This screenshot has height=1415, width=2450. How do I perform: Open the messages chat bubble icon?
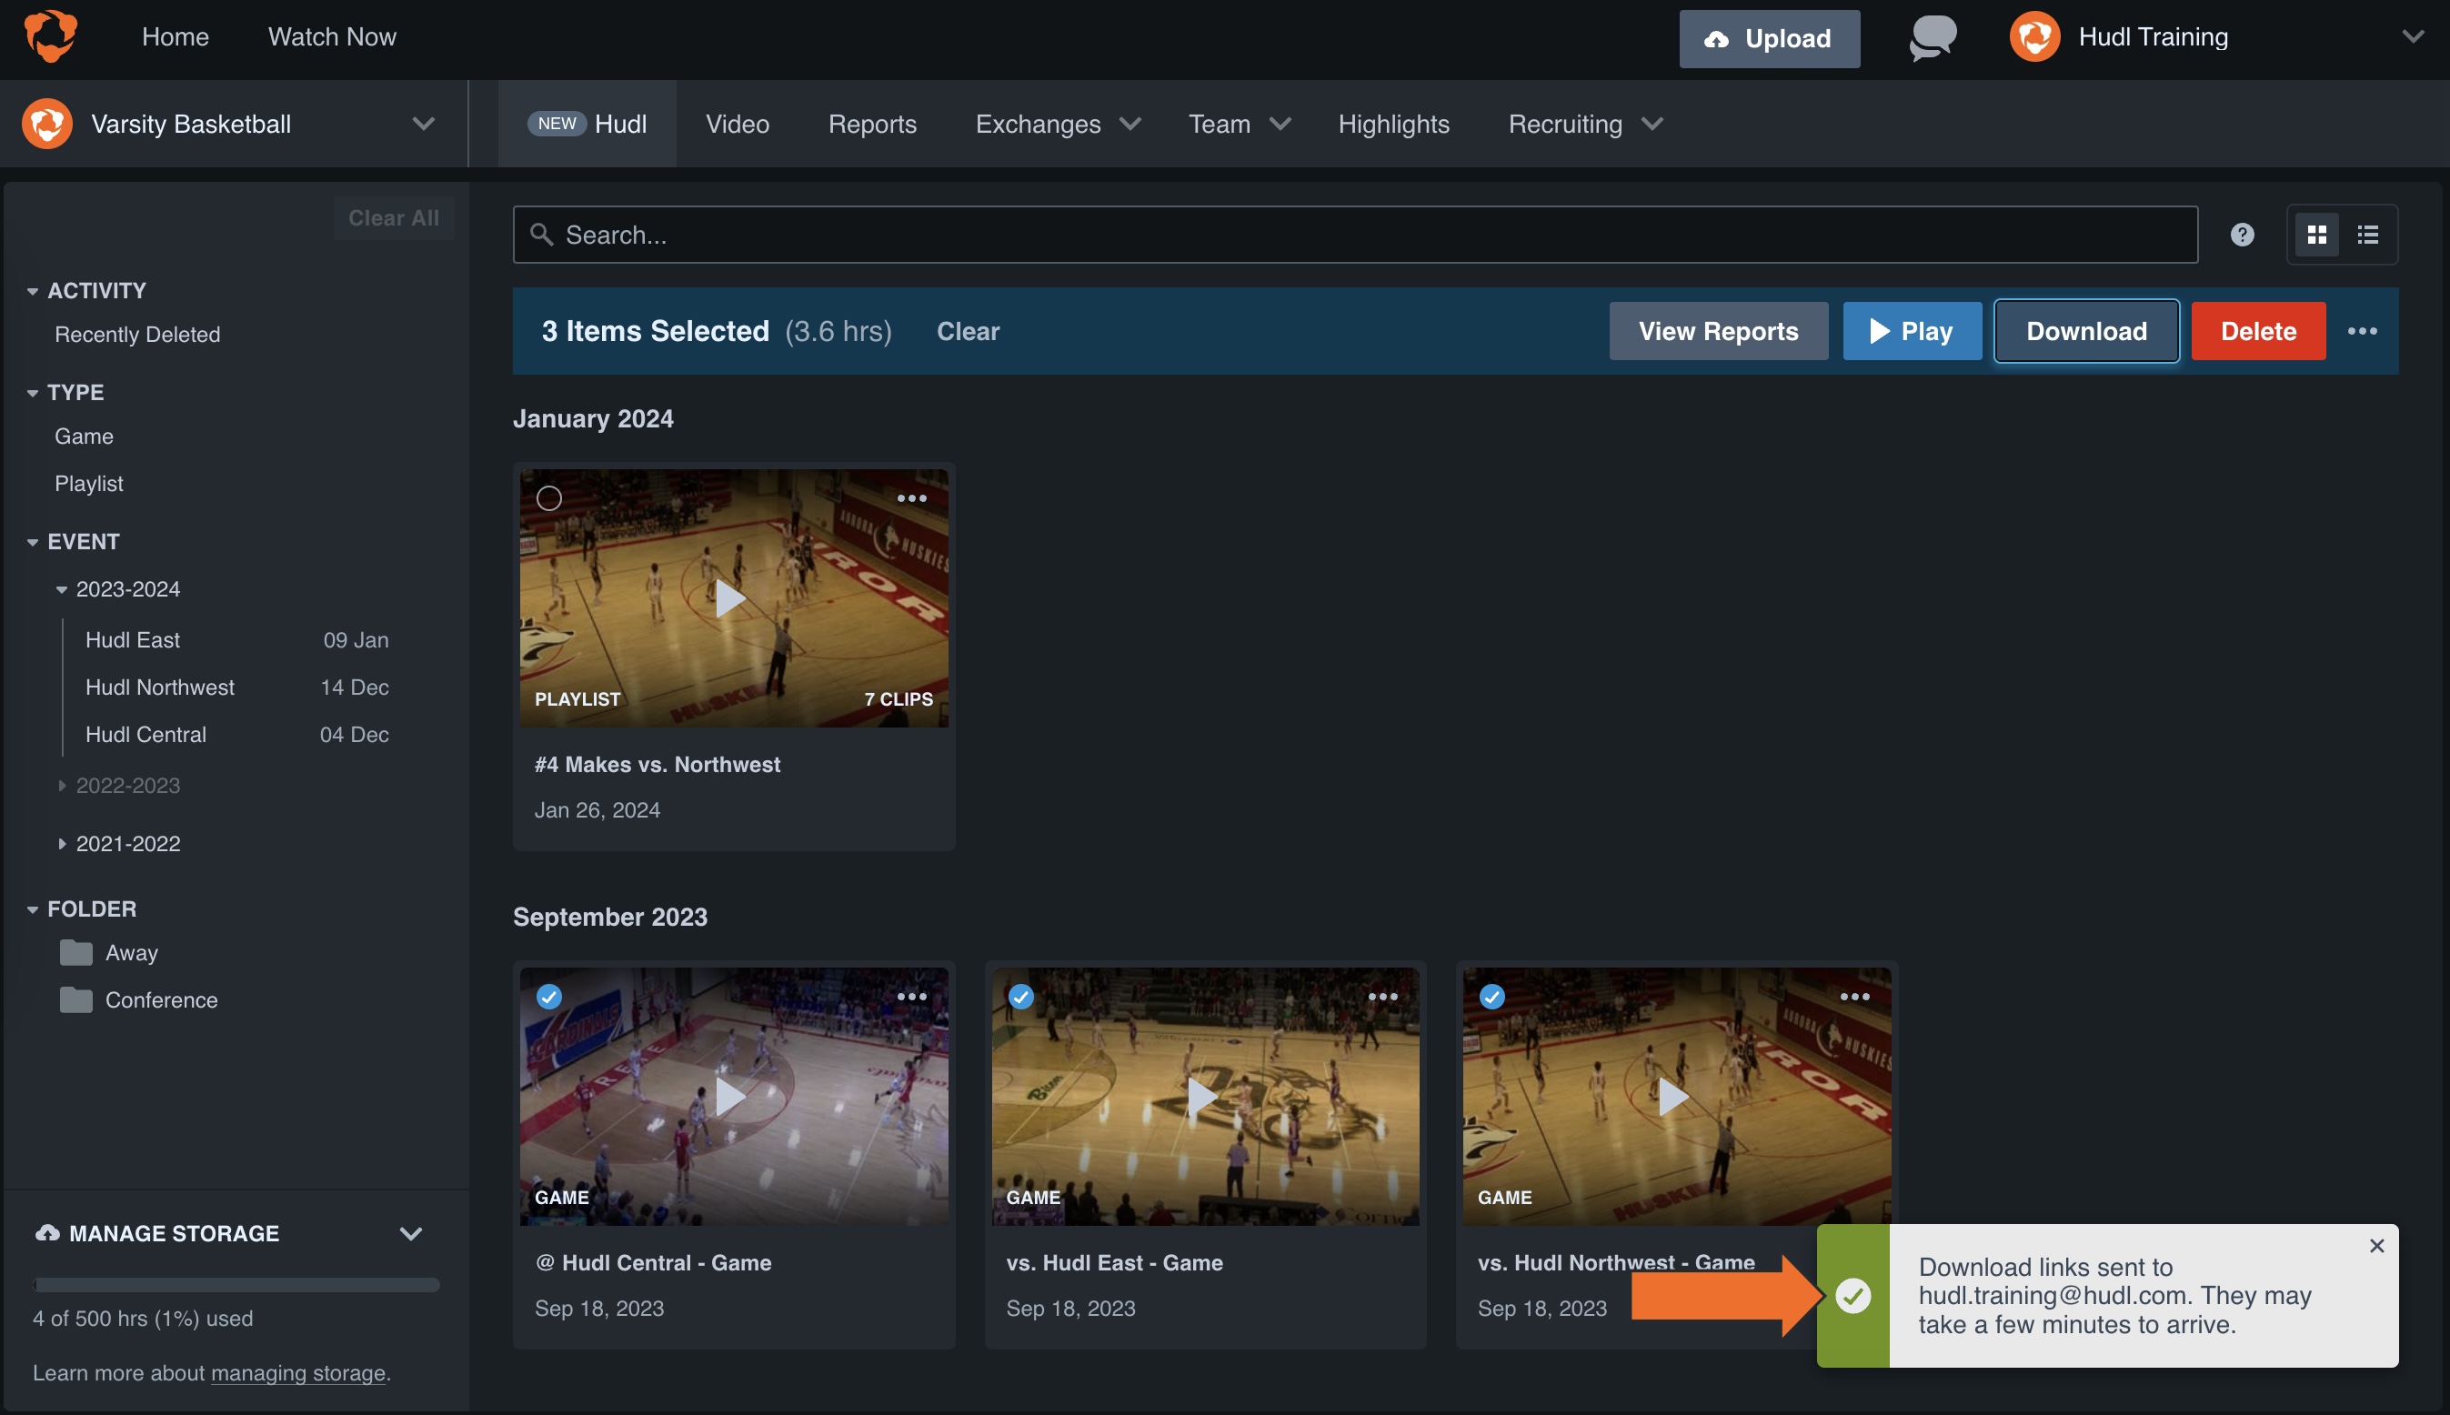point(1933,38)
